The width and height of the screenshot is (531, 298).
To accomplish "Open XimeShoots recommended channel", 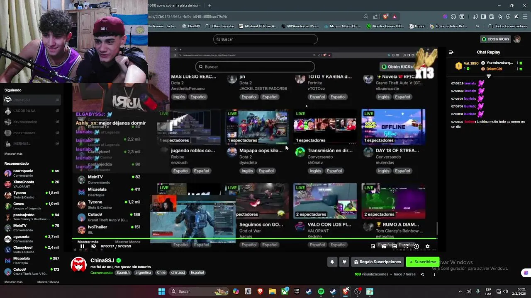I will [x=31, y=184].
